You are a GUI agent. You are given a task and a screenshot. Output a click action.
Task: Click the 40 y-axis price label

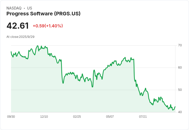[x=180, y=112]
